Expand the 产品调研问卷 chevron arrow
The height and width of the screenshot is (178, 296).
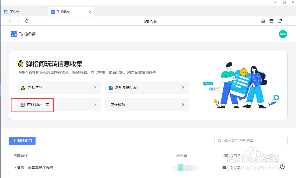click(x=95, y=104)
